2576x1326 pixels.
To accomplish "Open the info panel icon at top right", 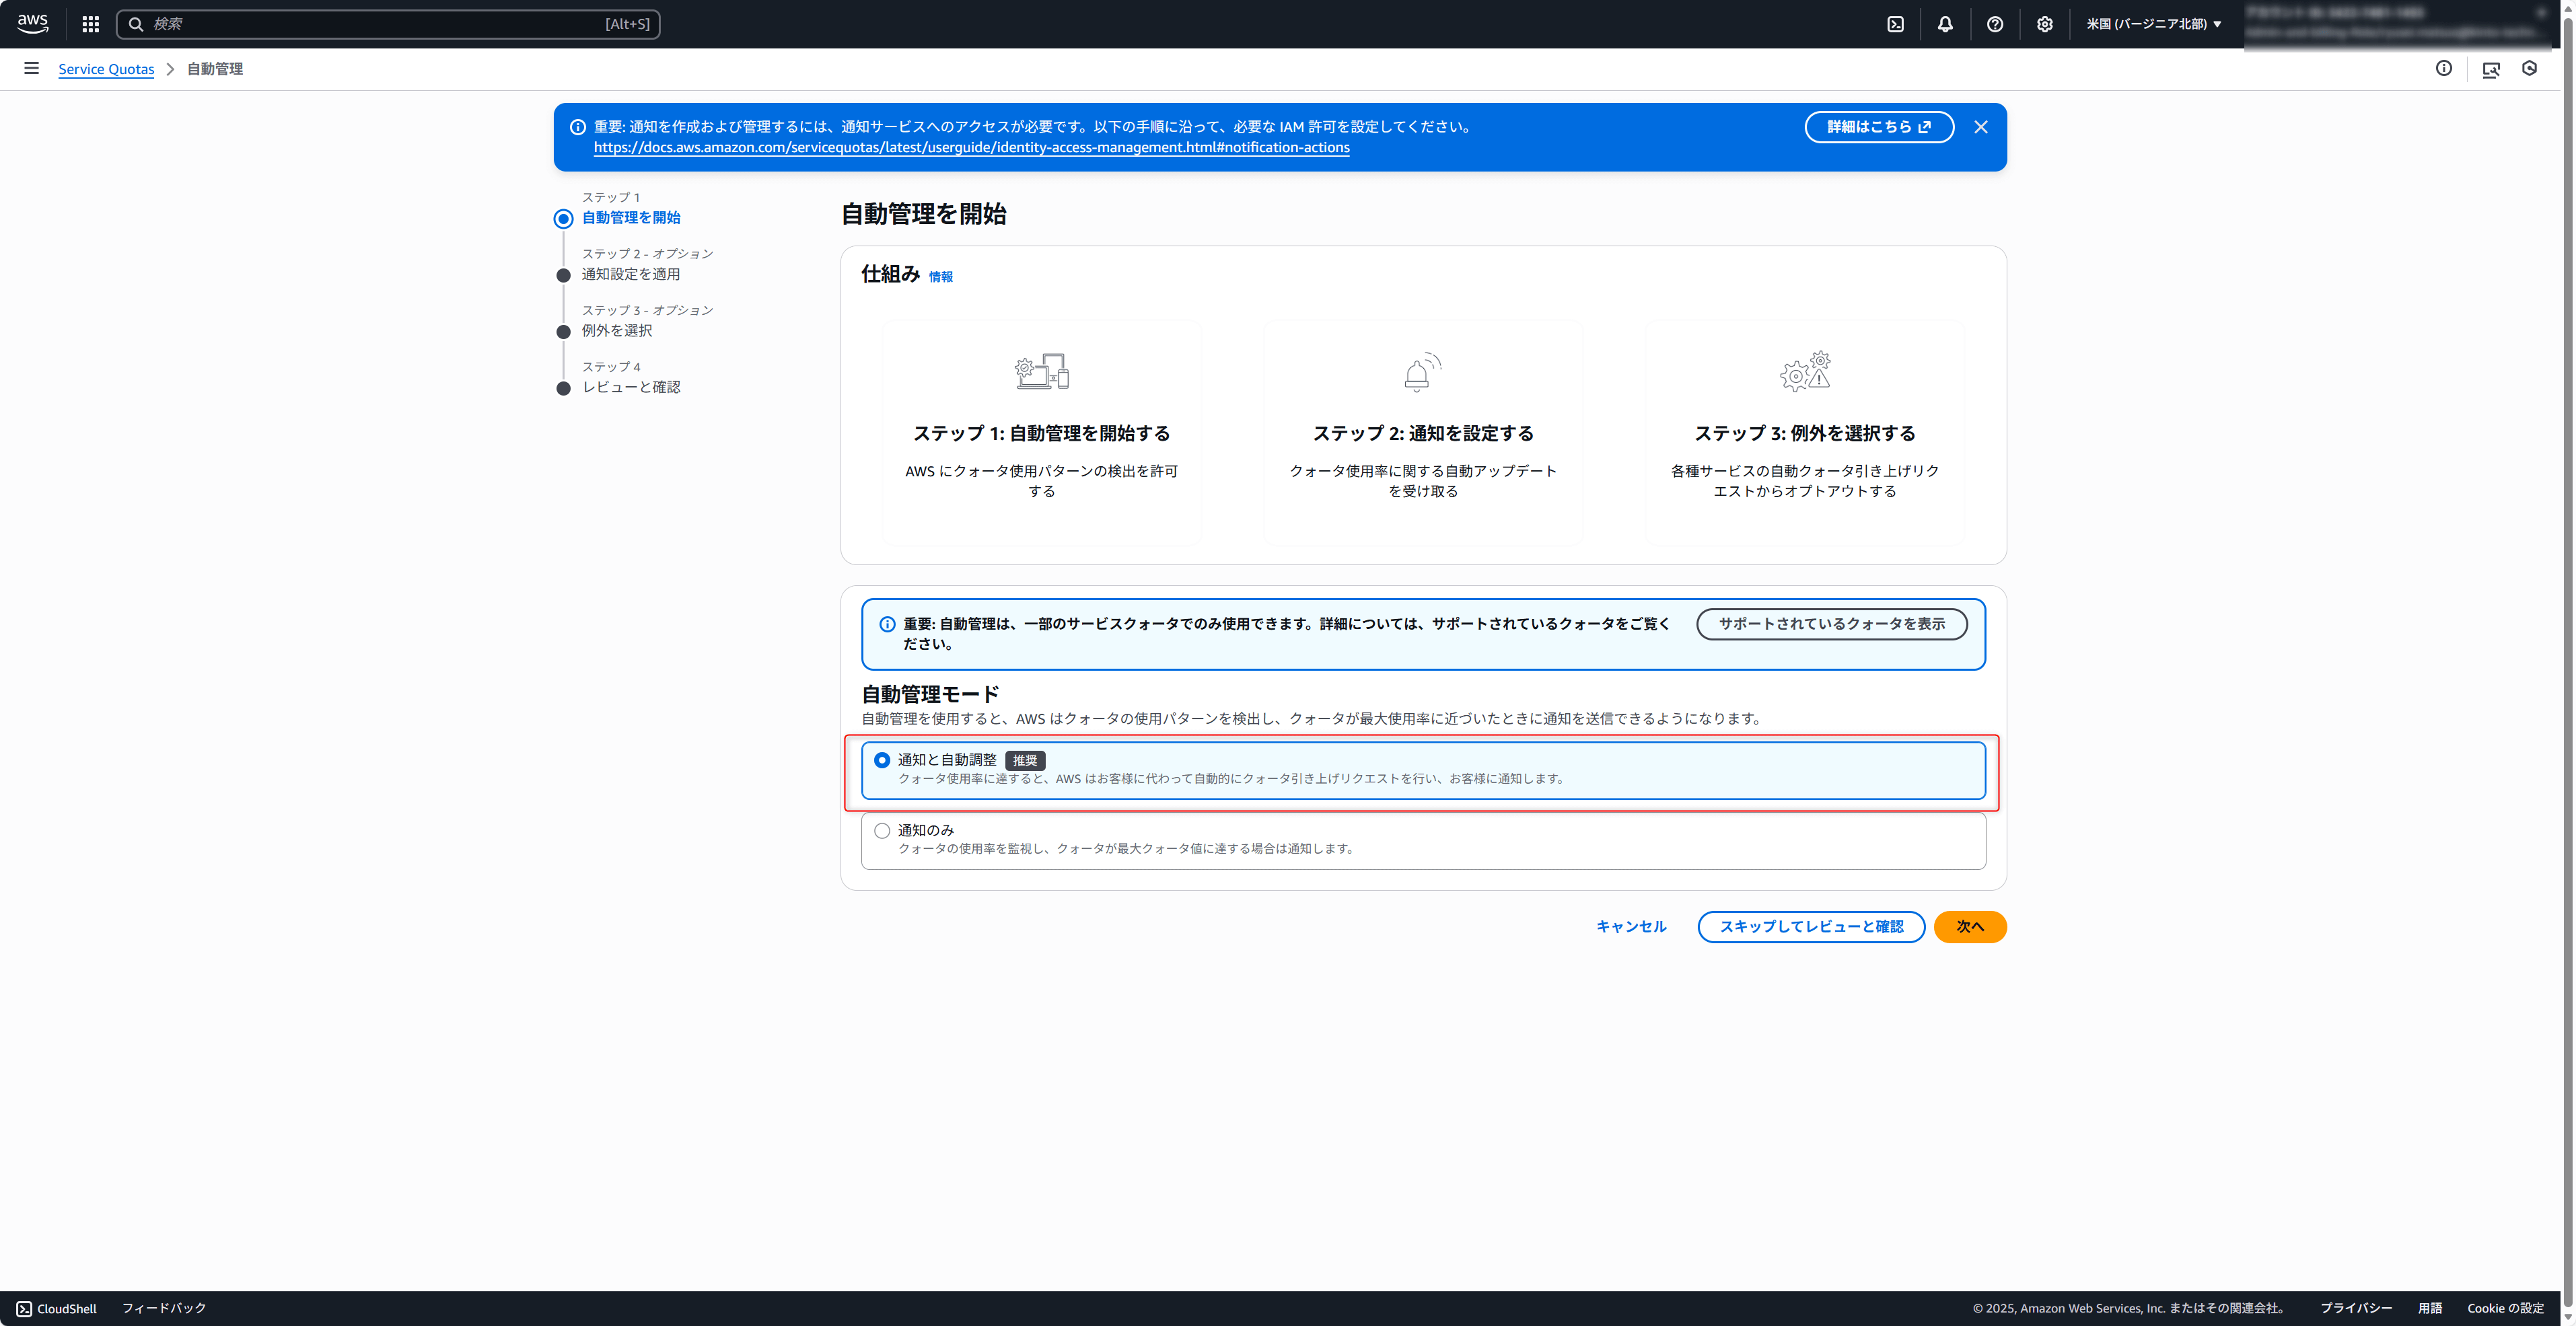I will (x=2444, y=68).
